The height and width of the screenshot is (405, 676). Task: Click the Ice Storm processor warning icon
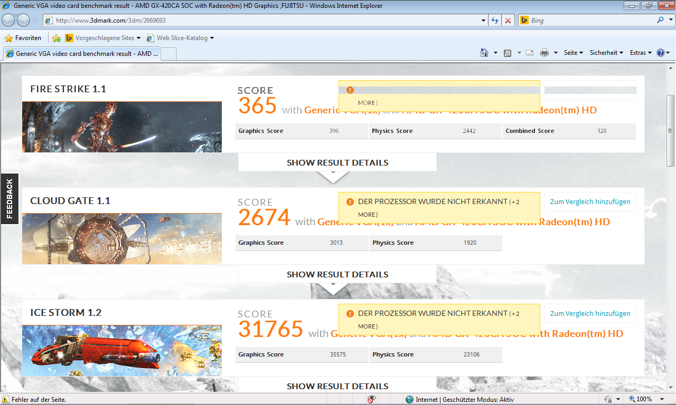coord(350,314)
